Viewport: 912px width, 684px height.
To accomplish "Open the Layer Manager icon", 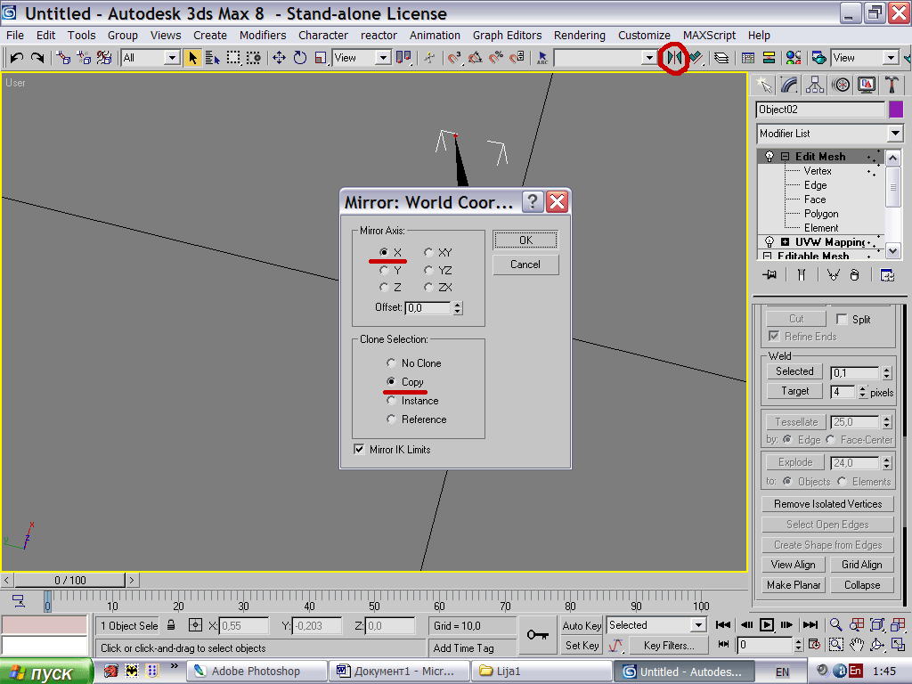I will [x=721, y=58].
